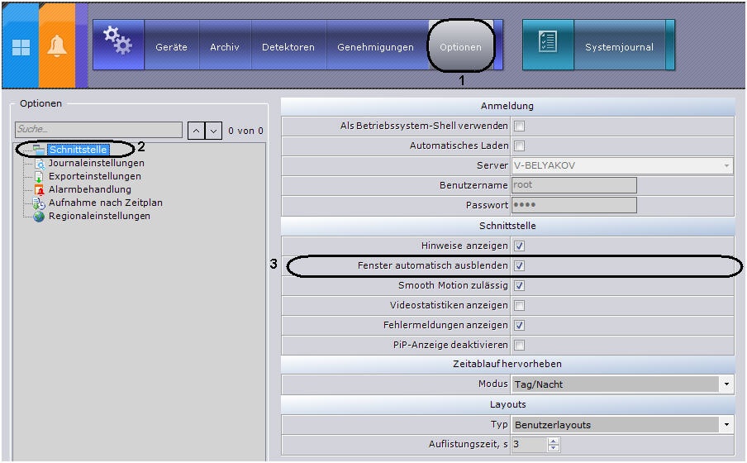Enable Videostatistiken anzeigen checkbox
747x463 pixels.
tap(519, 306)
